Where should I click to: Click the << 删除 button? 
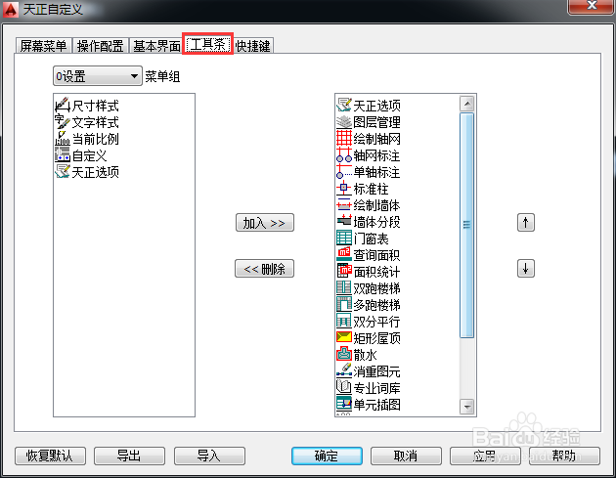[x=264, y=269]
